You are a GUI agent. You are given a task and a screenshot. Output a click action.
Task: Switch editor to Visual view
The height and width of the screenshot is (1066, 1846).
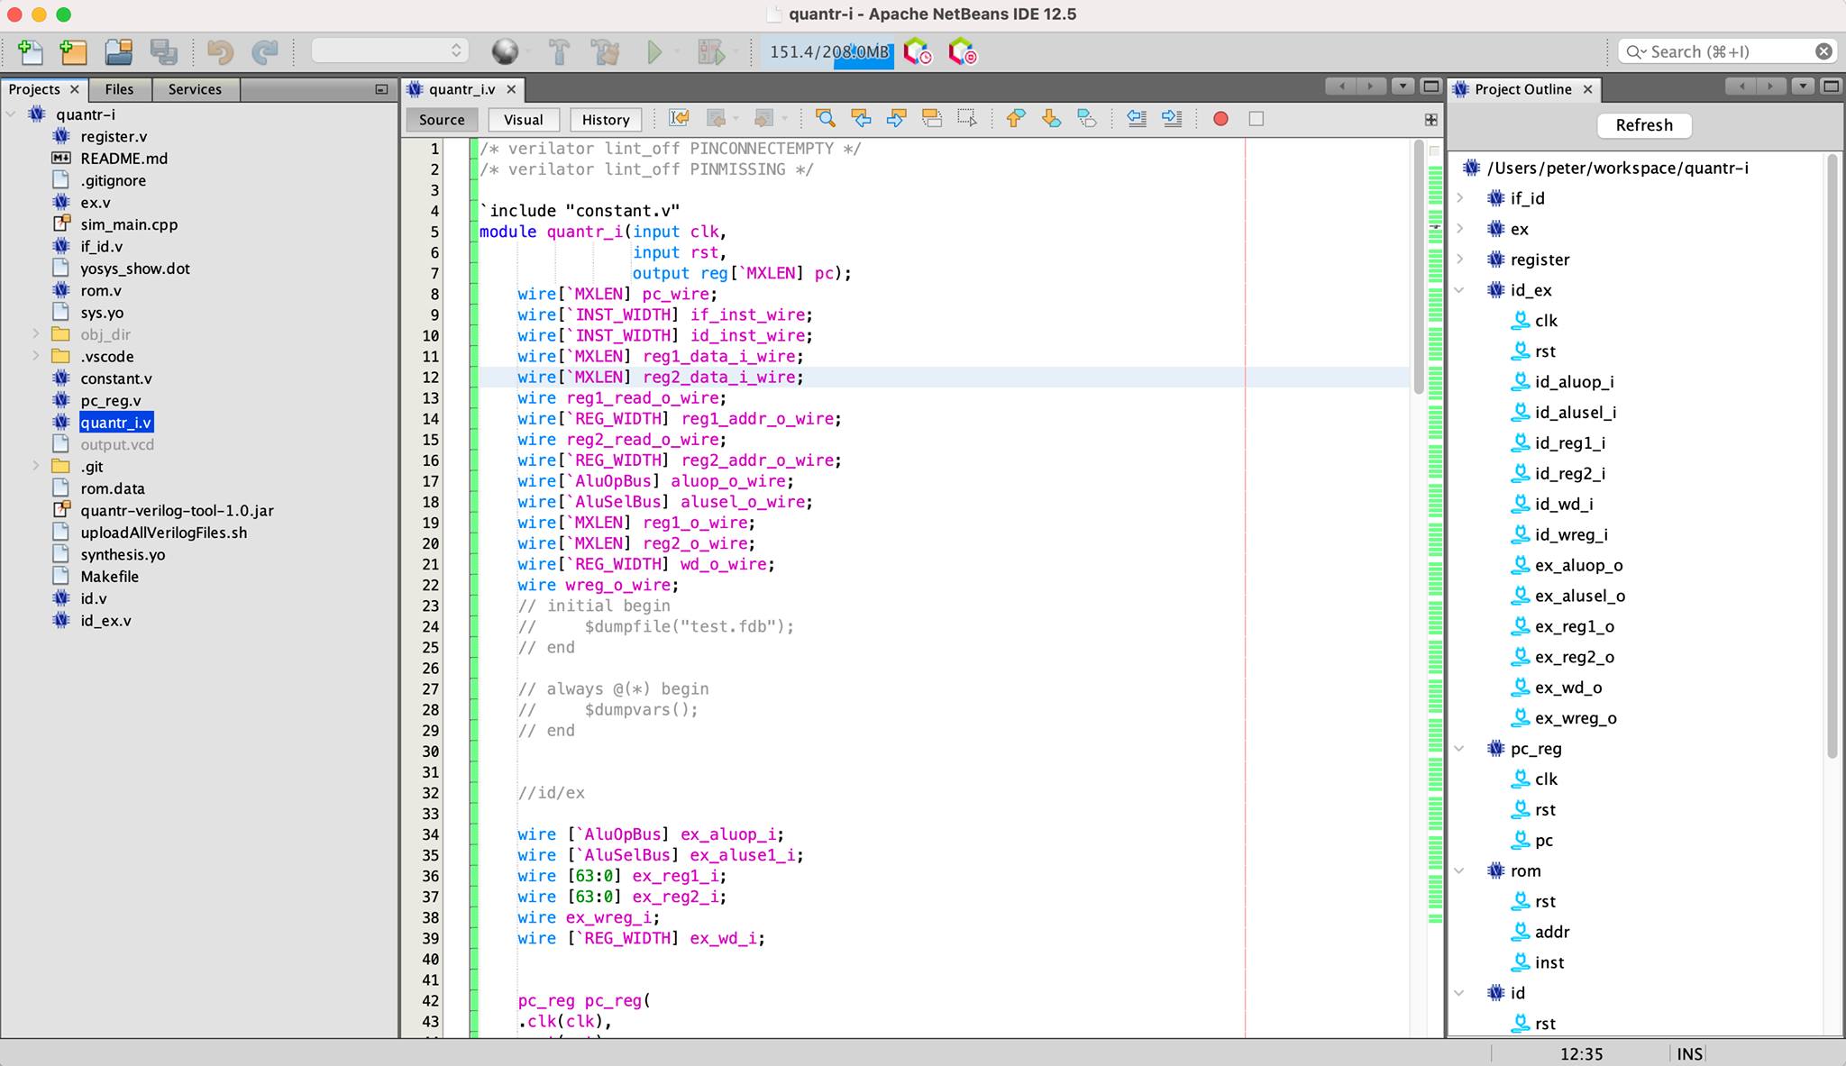click(x=524, y=119)
